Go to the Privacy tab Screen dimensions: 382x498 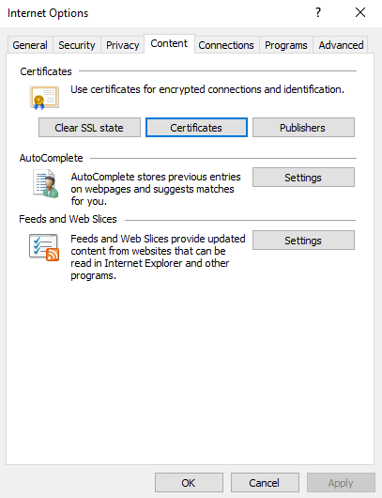(122, 45)
